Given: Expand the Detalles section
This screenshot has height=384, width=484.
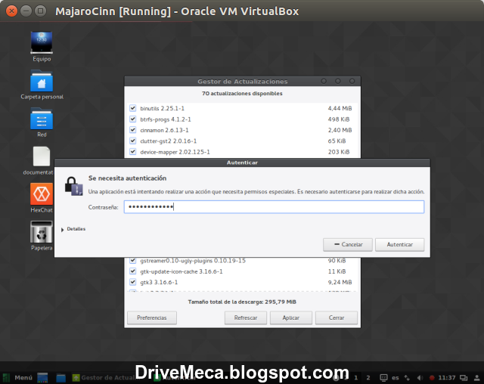Looking at the screenshot, I should (x=73, y=229).
